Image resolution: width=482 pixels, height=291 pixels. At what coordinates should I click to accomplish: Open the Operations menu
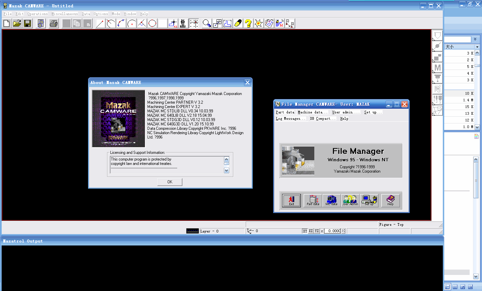point(37,14)
